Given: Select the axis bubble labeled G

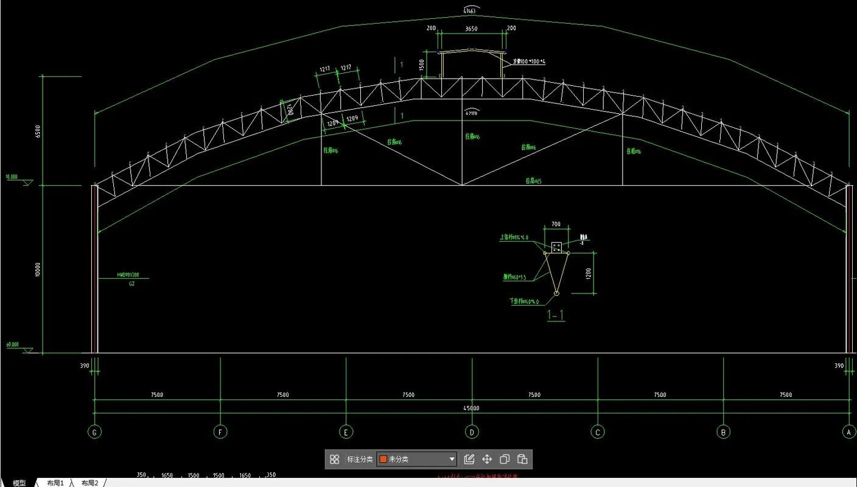Looking at the screenshot, I should click(x=94, y=432).
